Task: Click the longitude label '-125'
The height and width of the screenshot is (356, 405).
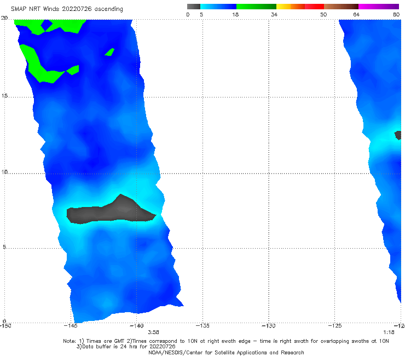Action: [x=335, y=326]
